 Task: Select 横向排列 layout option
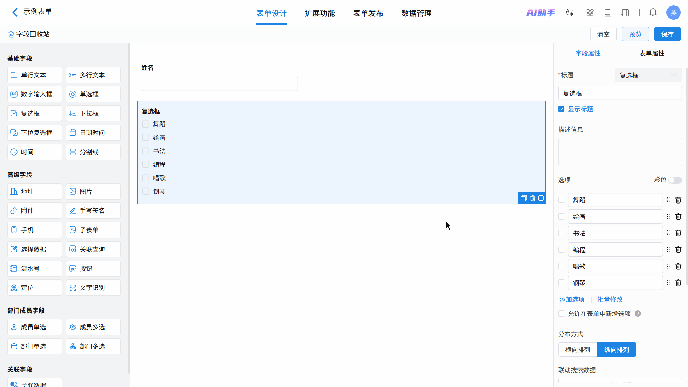coord(578,349)
